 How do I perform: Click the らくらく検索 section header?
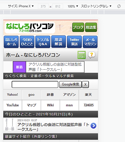click(x=51, y=76)
